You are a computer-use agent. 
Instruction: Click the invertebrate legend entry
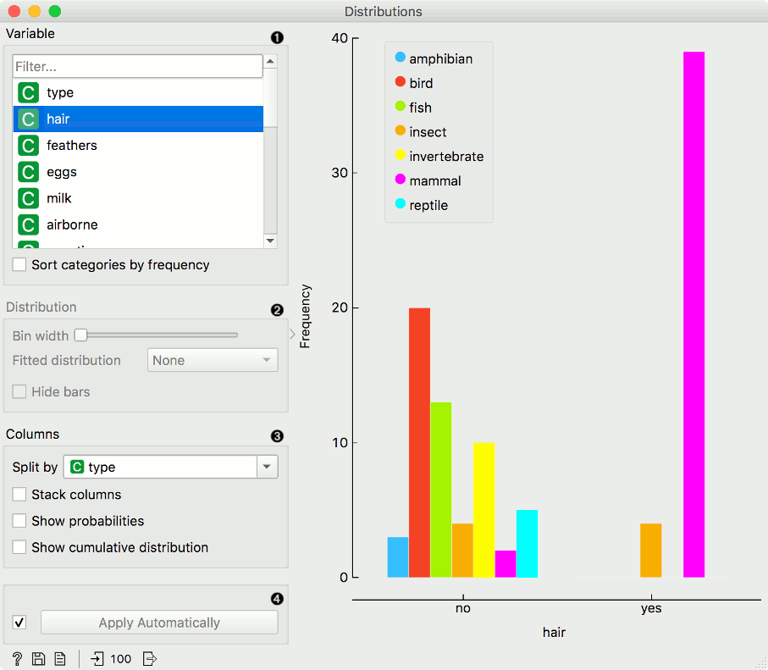[439, 157]
